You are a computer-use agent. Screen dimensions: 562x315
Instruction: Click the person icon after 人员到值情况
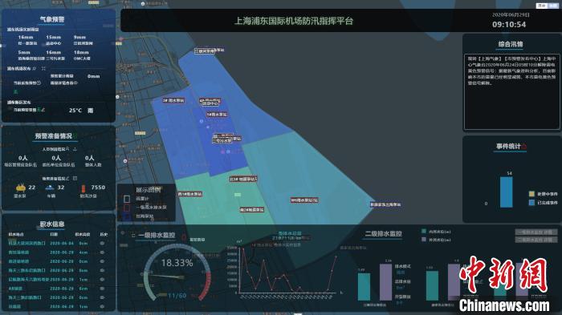(x=67, y=148)
